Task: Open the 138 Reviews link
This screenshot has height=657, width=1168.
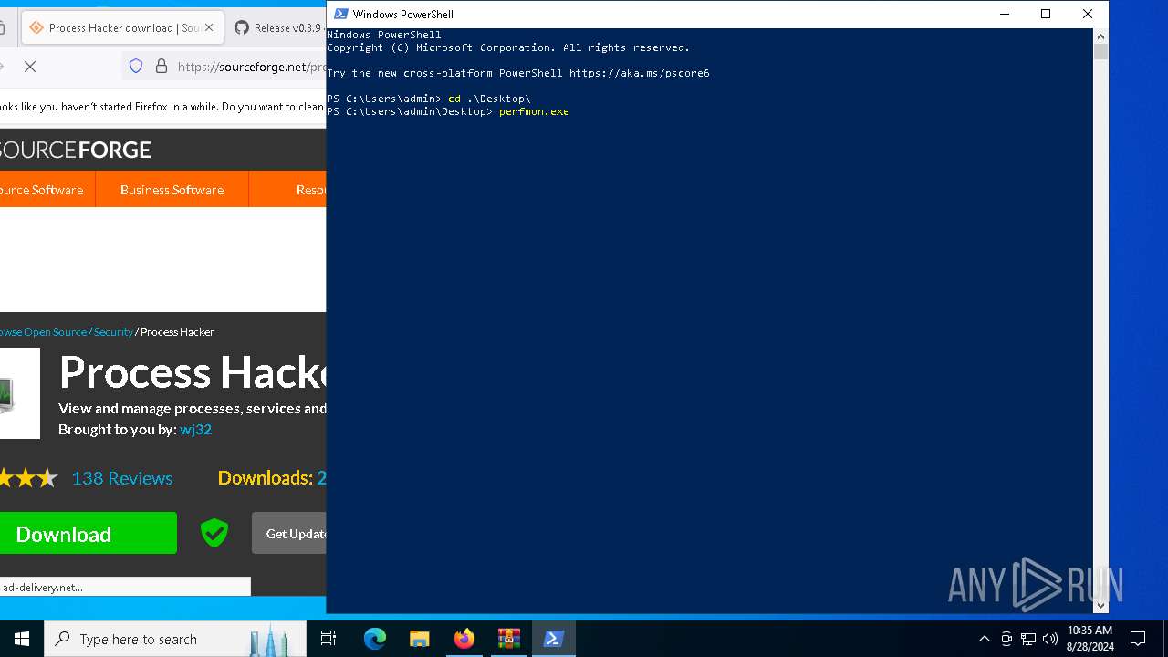Action: pyautogui.click(x=122, y=478)
